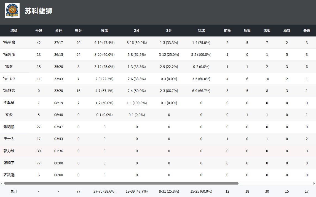Click 文俊's minutes 06:40
Viewport: 316px width, 197px height.
point(59,115)
